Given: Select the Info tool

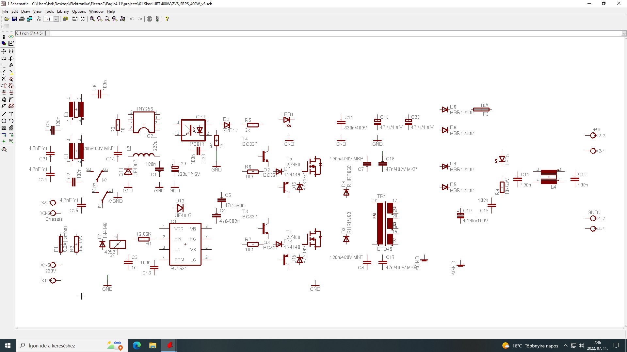Looking at the screenshot, I should pos(4,37).
